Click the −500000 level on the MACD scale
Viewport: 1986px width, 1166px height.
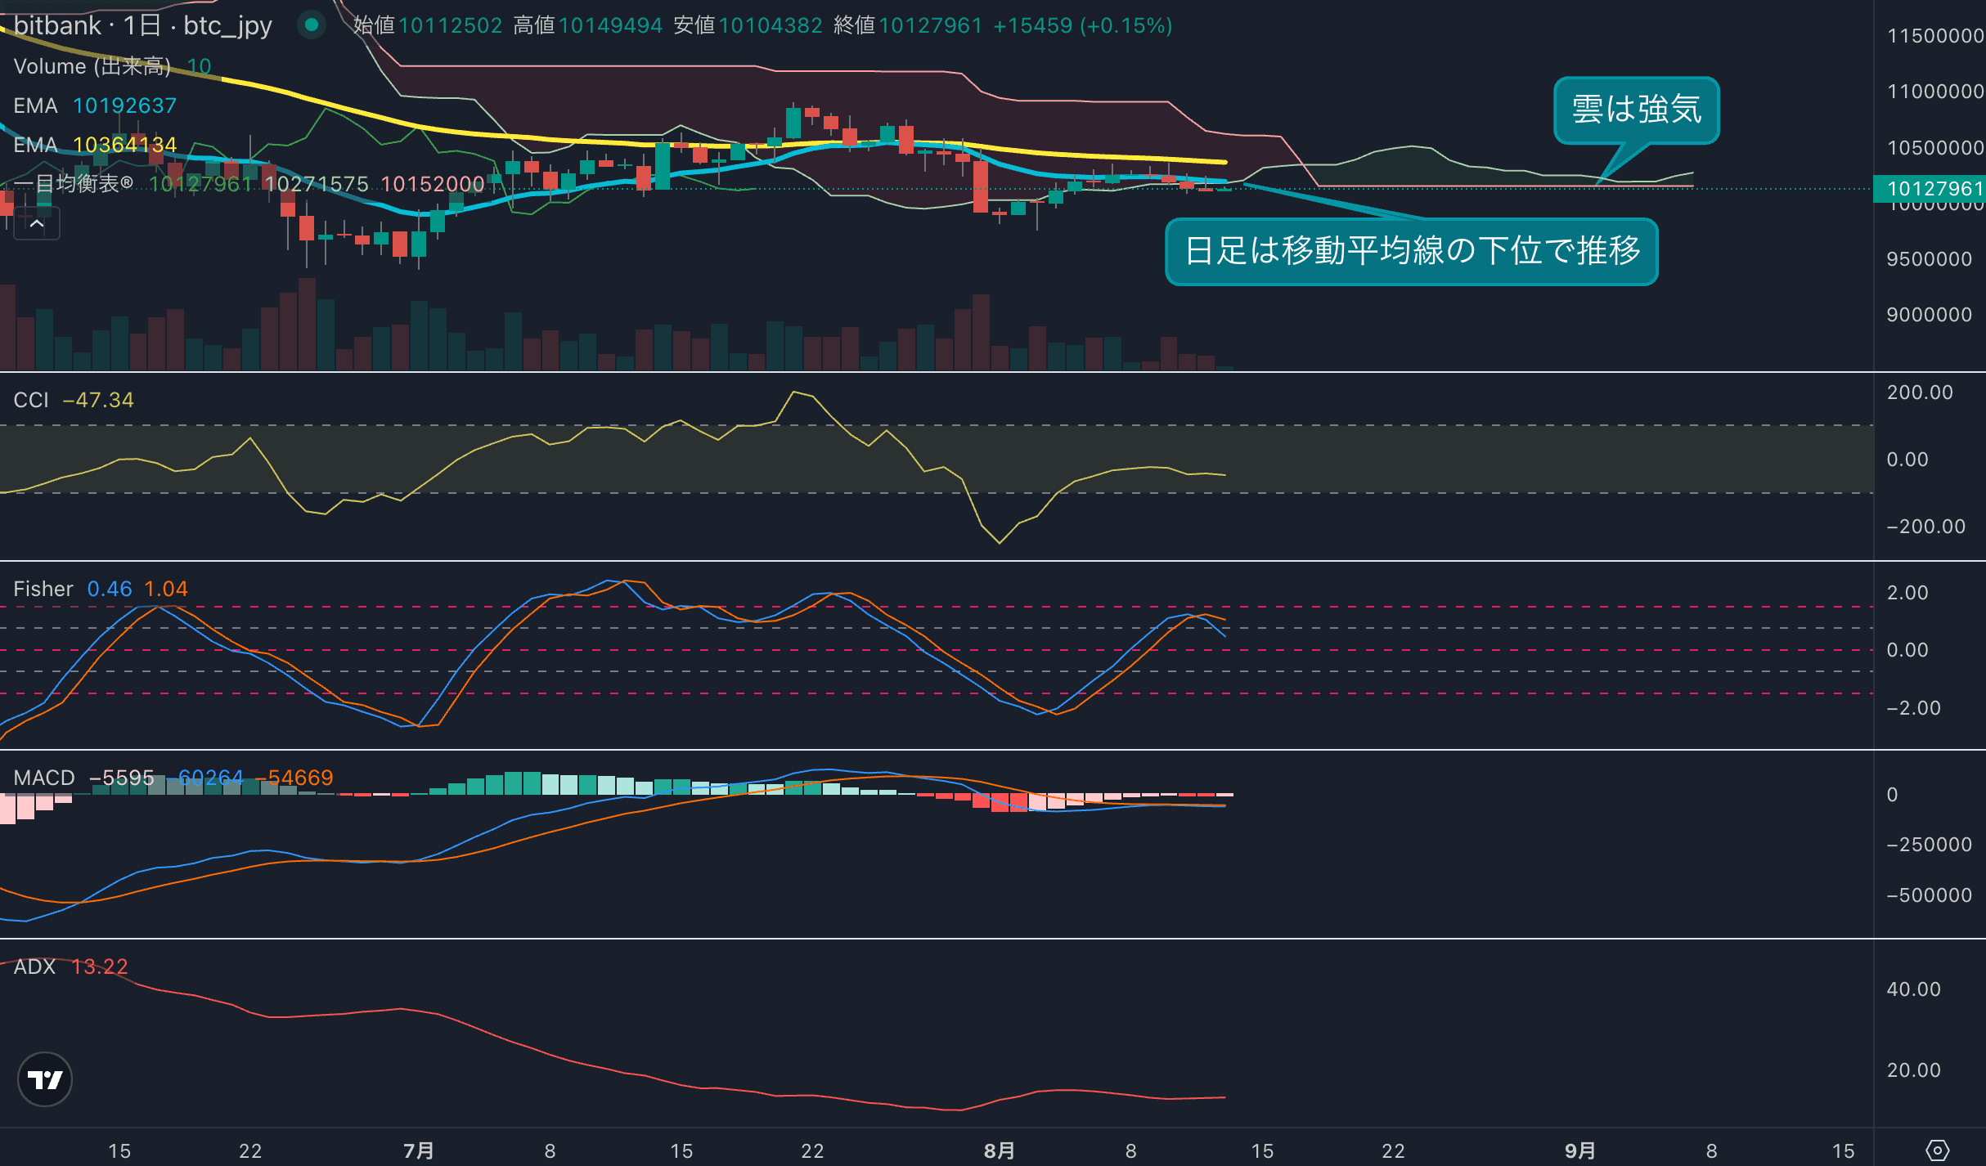1930,895
